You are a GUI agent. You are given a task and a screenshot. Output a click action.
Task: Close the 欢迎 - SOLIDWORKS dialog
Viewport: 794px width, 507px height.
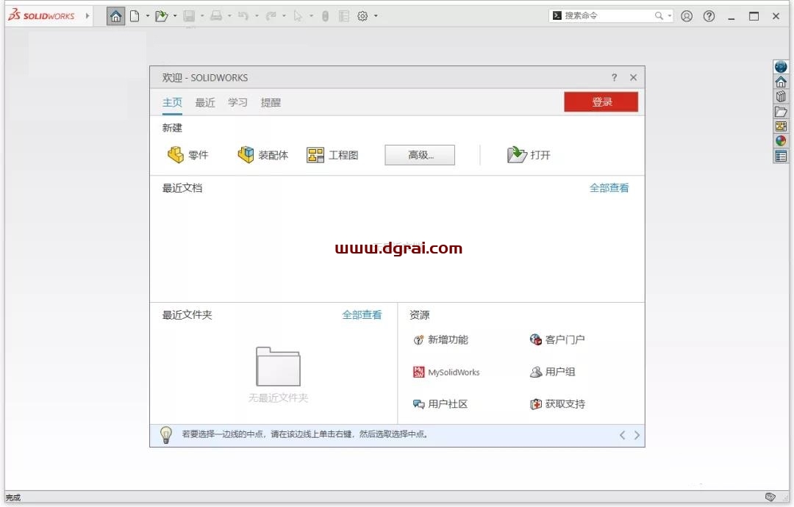(x=634, y=77)
